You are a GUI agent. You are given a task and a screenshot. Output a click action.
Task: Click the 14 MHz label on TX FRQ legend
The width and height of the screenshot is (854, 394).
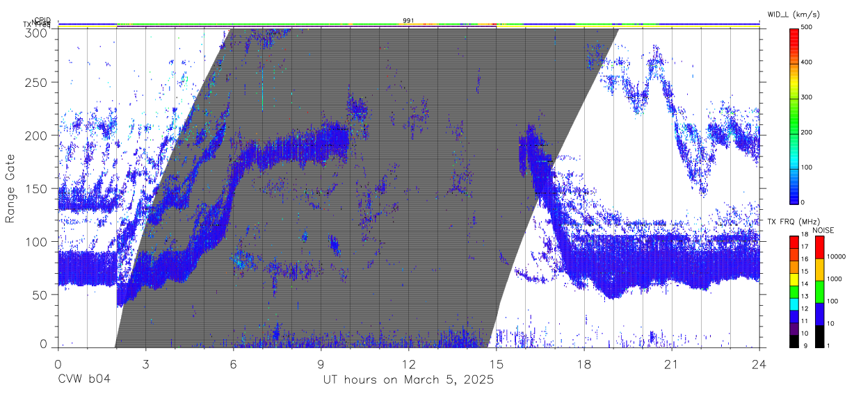[x=805, y=284]
